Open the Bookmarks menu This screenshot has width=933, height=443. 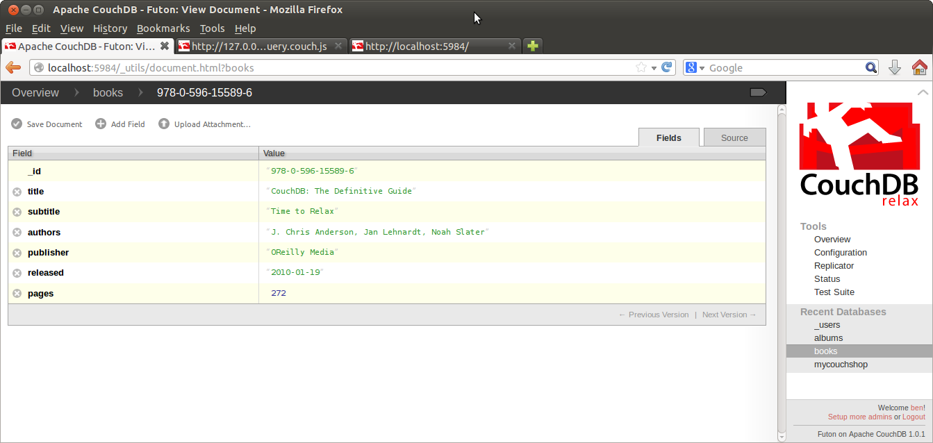tap(163, 28)
